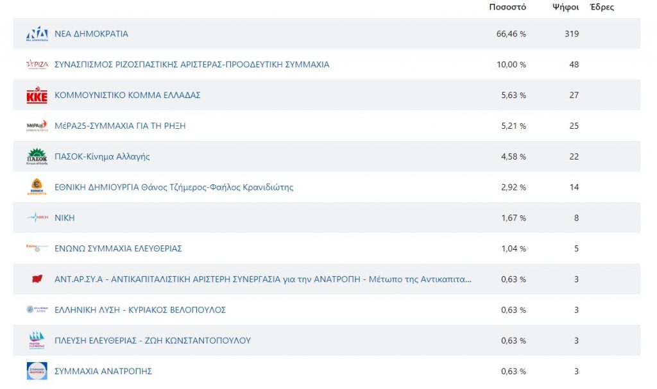Click the 10,00 % percentage value
This screenshot has width=657, height=389.
[511, 65]
